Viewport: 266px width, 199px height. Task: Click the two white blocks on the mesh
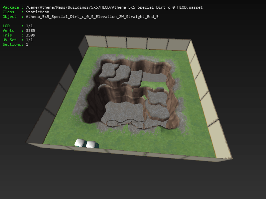(x=86, y=144)
